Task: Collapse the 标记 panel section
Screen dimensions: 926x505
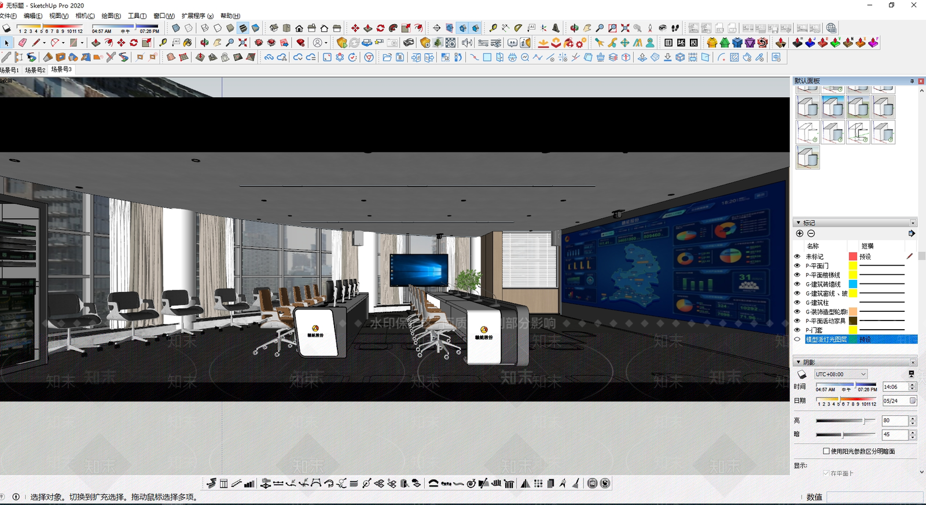Action: pyautogui.click(x=799, y=223)
